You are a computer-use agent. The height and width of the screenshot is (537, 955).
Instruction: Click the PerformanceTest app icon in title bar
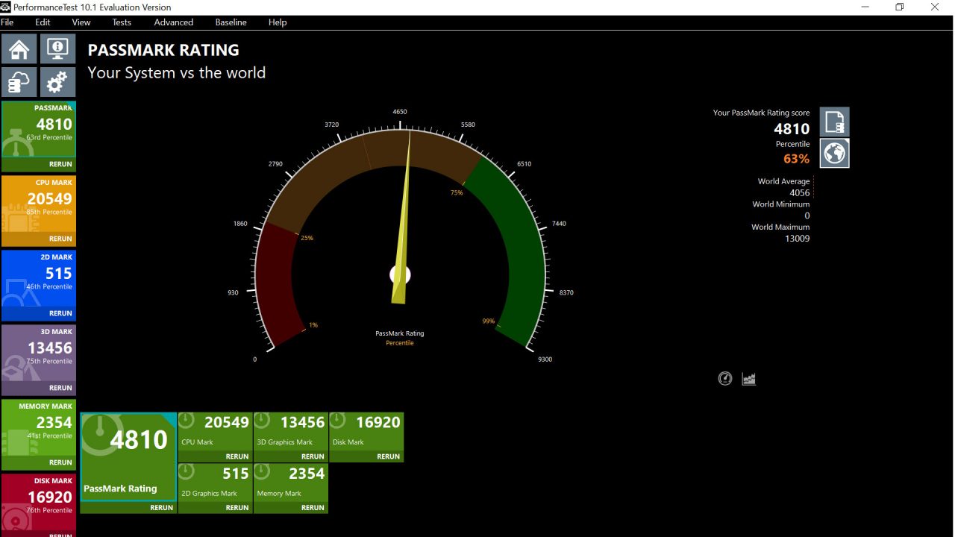coord(6,7)
